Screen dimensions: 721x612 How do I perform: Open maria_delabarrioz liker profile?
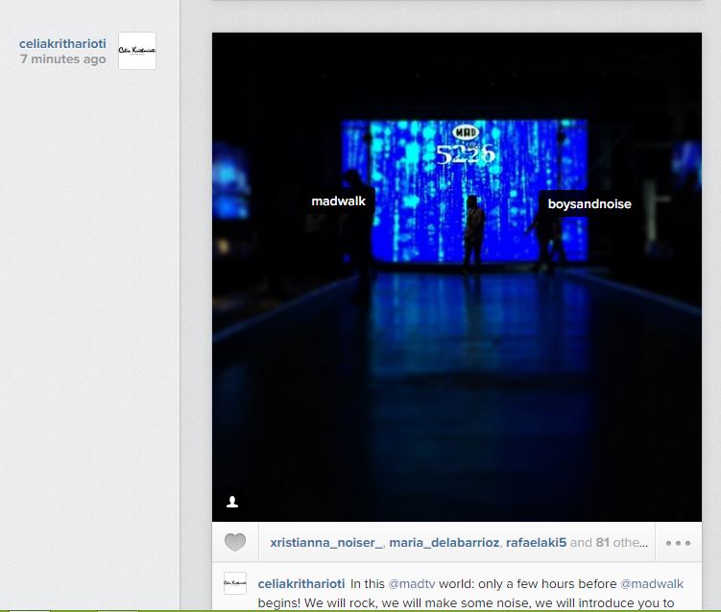tap(445, 543)
